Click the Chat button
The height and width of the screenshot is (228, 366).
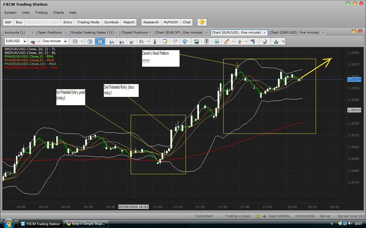tap(187, 22)
